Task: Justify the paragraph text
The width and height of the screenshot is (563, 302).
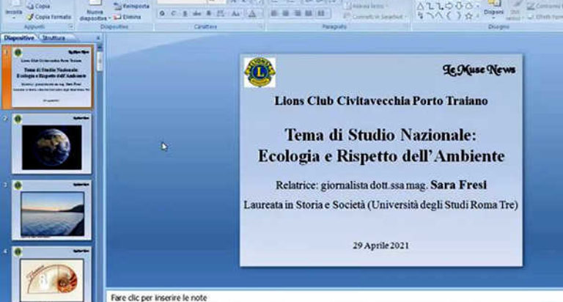Action: (309, 13)
